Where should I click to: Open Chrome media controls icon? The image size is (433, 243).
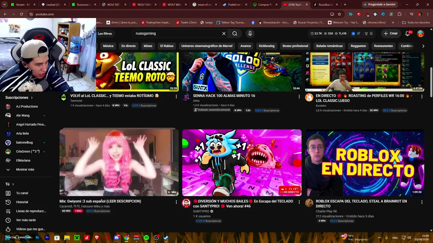(411, 14)
